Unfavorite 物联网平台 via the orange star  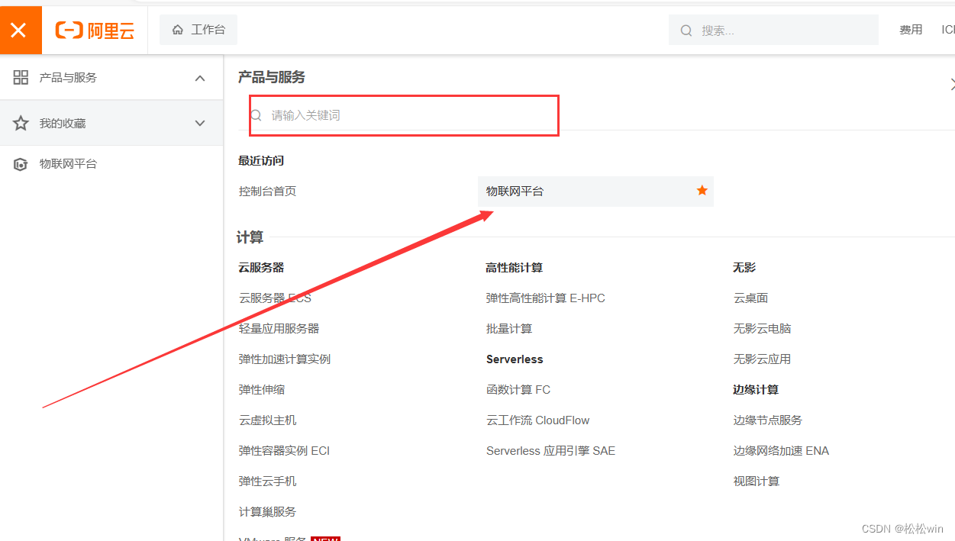[x=702, y=191]
